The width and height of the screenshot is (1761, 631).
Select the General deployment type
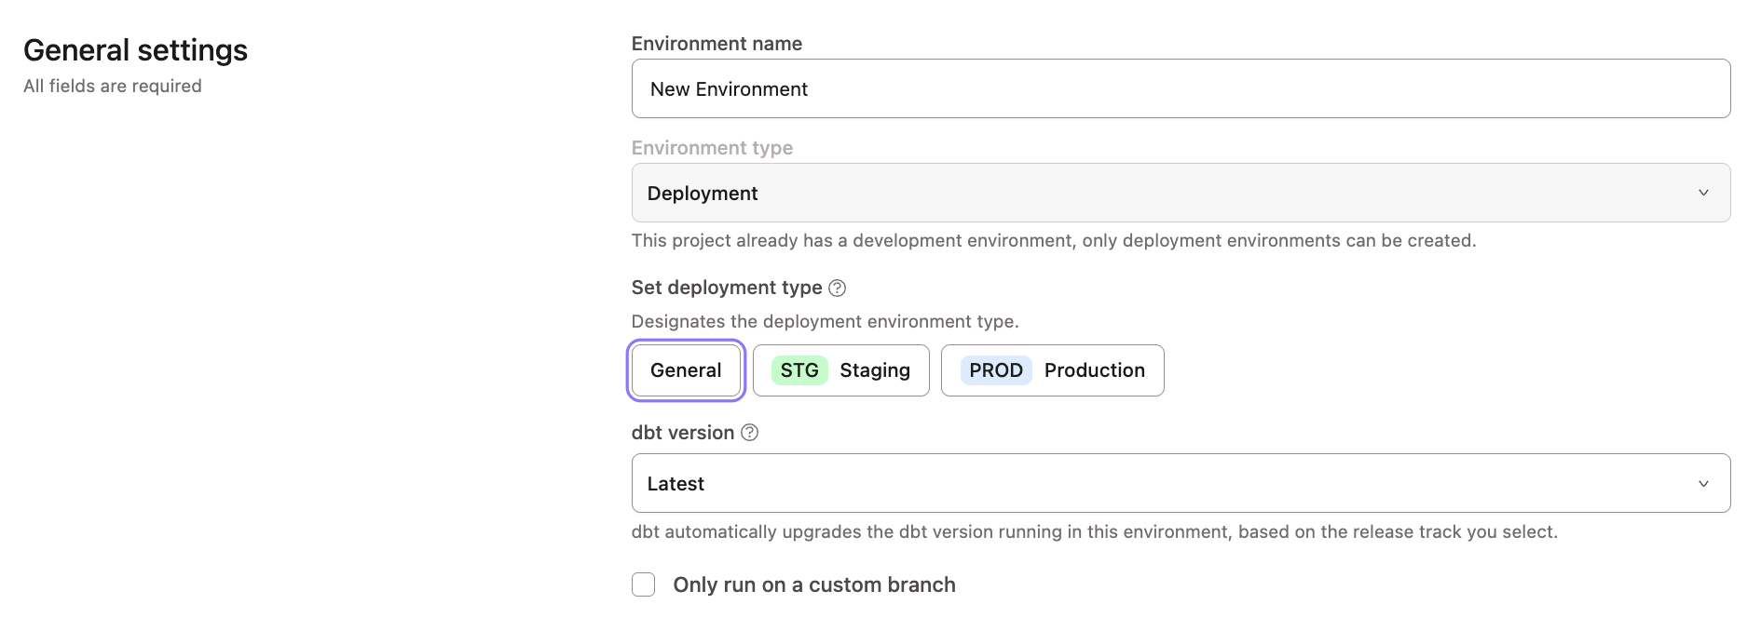pos(686,370)
